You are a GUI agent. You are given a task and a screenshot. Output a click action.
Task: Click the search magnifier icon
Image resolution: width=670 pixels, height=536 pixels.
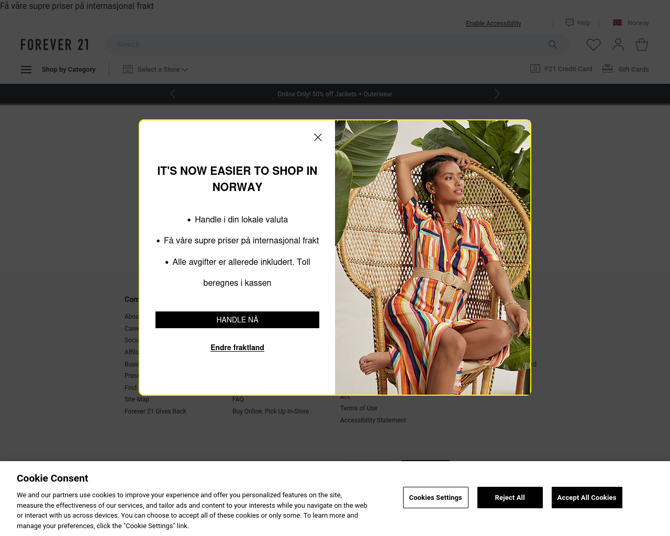pyautogui.click(x=553, y=44)
